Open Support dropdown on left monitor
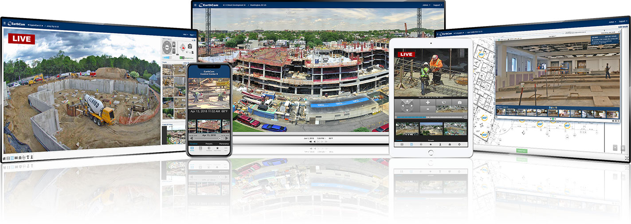The image size is (631, 224). [192, 35]
